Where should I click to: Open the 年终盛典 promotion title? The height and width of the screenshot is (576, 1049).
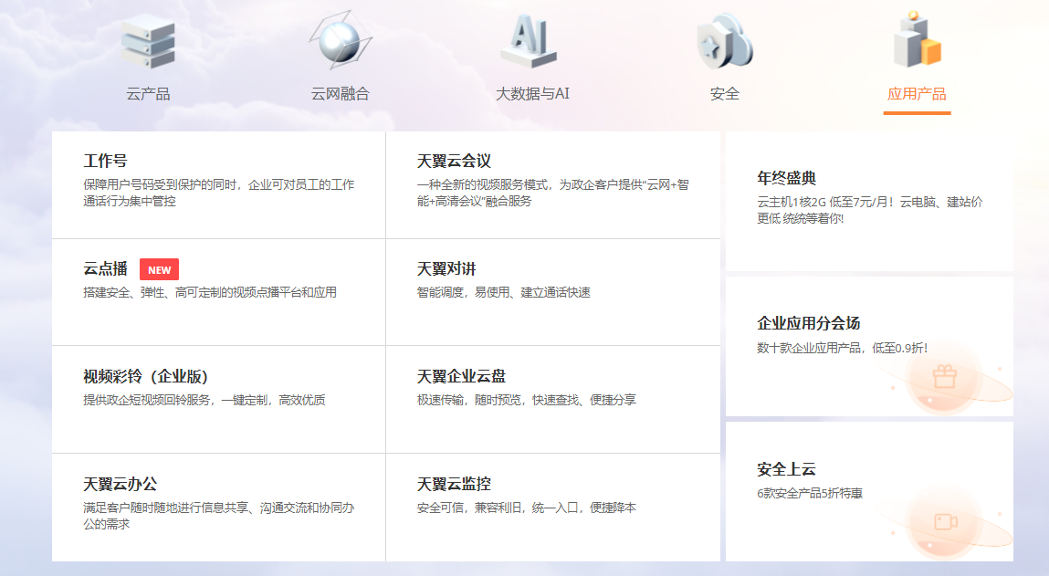point(787,179)
